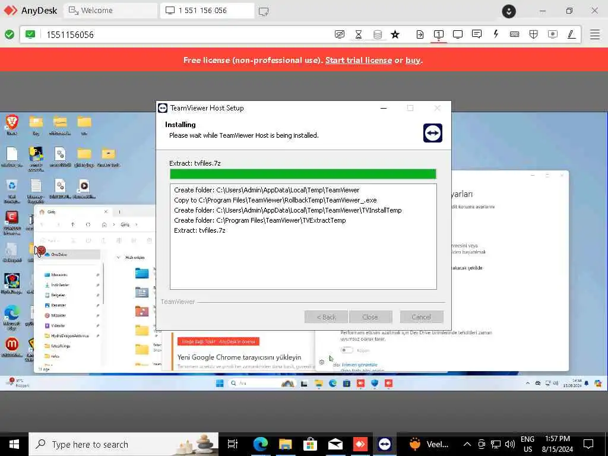Click settings gear in Windows Security window
This screenshot has height=456, width=608.
322,362
